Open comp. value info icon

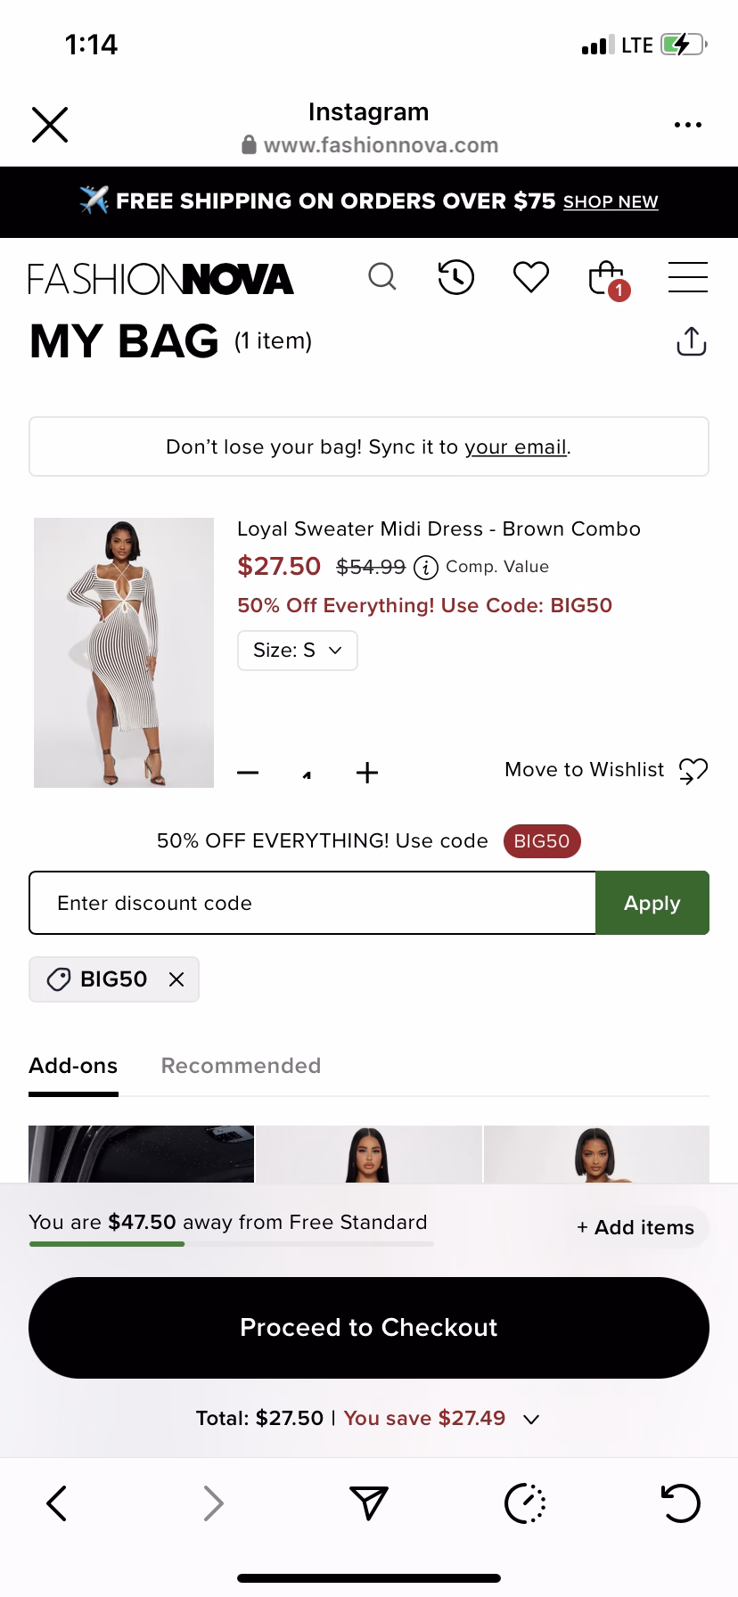tap(426, 567)
